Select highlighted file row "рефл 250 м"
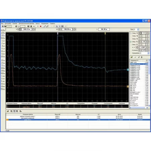Screen dimensions: 151x151 78,120
